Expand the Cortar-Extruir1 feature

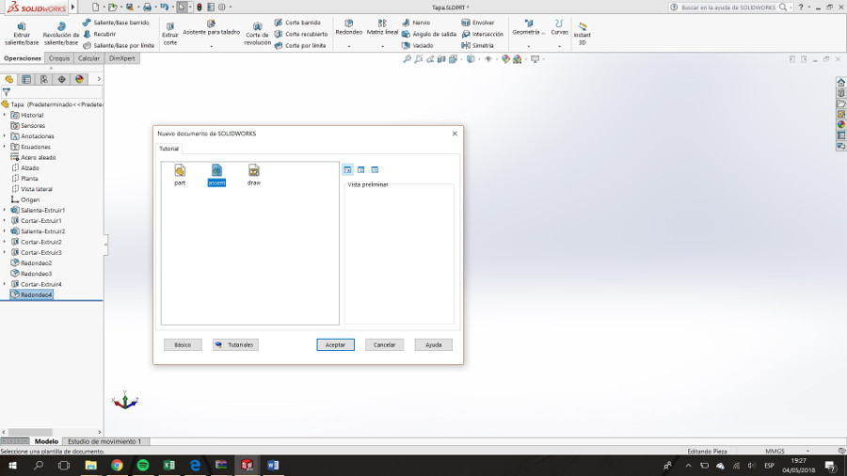[x=5, y=221]
